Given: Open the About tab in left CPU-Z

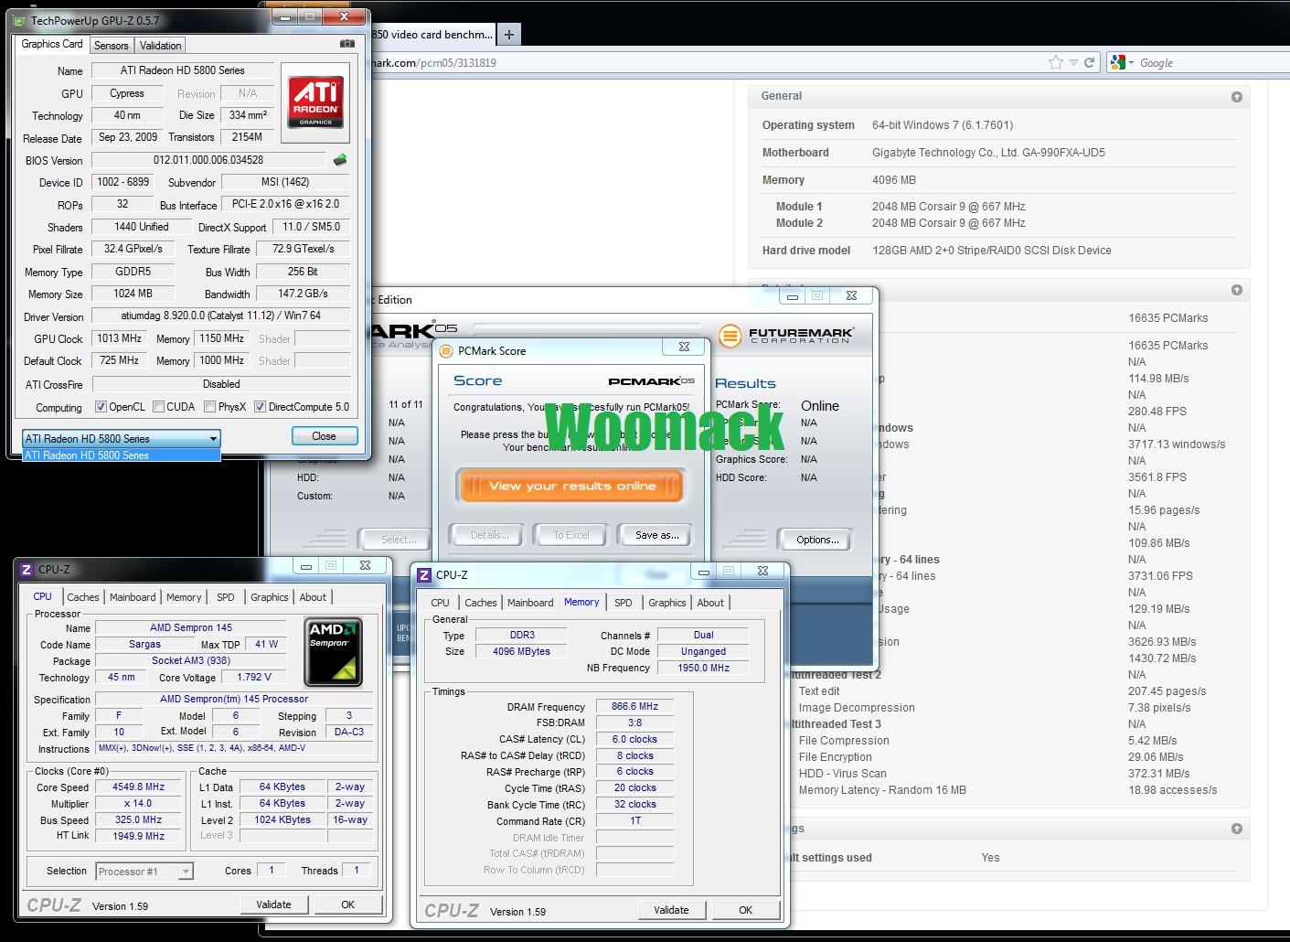Looking at the screenshot, I should [313, 597].
